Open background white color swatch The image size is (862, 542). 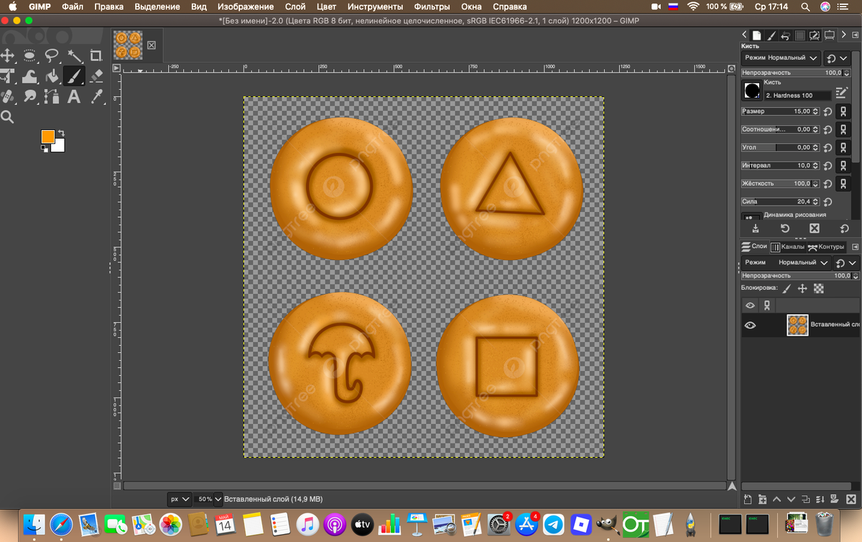point(59,147)
